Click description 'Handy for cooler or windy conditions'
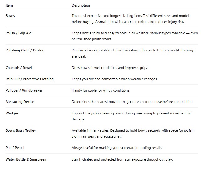The width and height of the screenshot is (202, 170). click(x=101, y=90)
